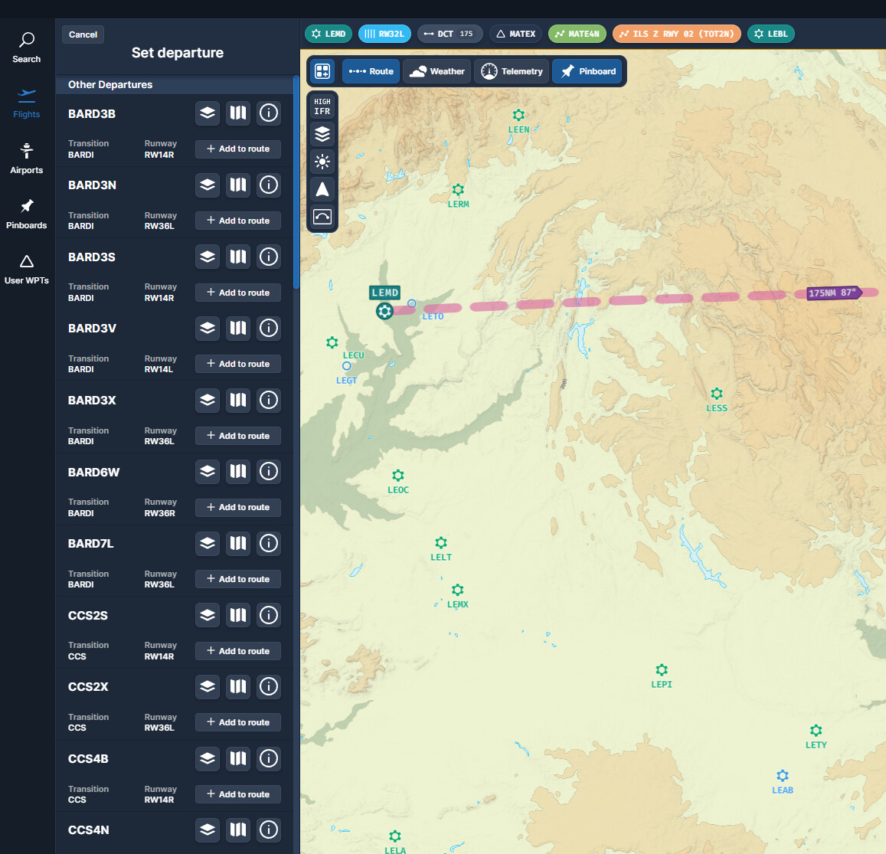Viewport: 886px width, 854px height.
Task: Add BARD7L to route
Action: pos(238,579)
